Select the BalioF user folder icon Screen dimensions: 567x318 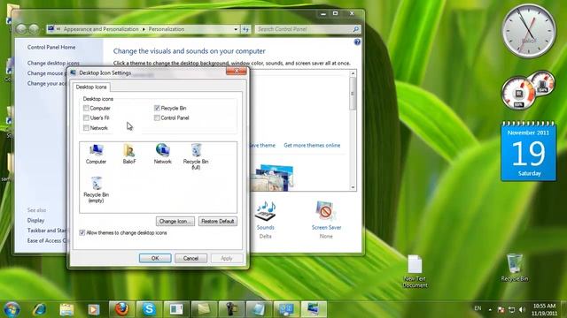click(x=129, y=154)
